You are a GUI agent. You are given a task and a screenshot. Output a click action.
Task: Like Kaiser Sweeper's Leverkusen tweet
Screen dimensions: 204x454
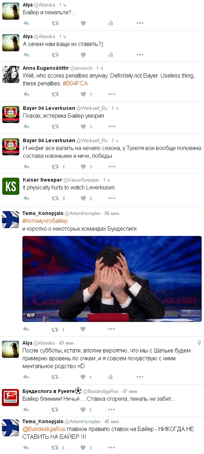(83, 198)
